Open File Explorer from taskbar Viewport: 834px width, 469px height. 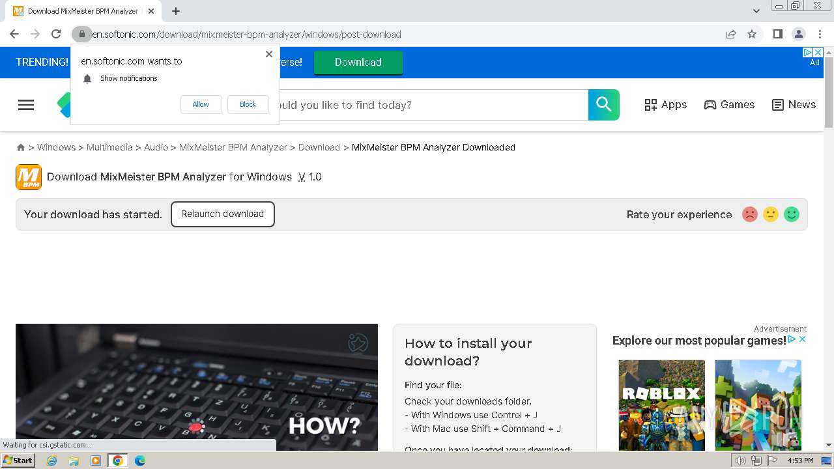(x=74, y=461)
